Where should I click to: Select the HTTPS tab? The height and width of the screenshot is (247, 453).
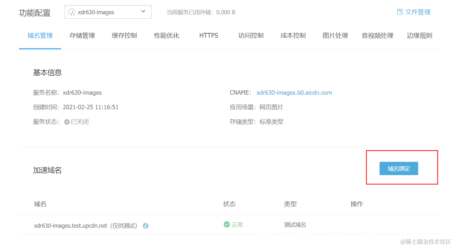point(209,35)
